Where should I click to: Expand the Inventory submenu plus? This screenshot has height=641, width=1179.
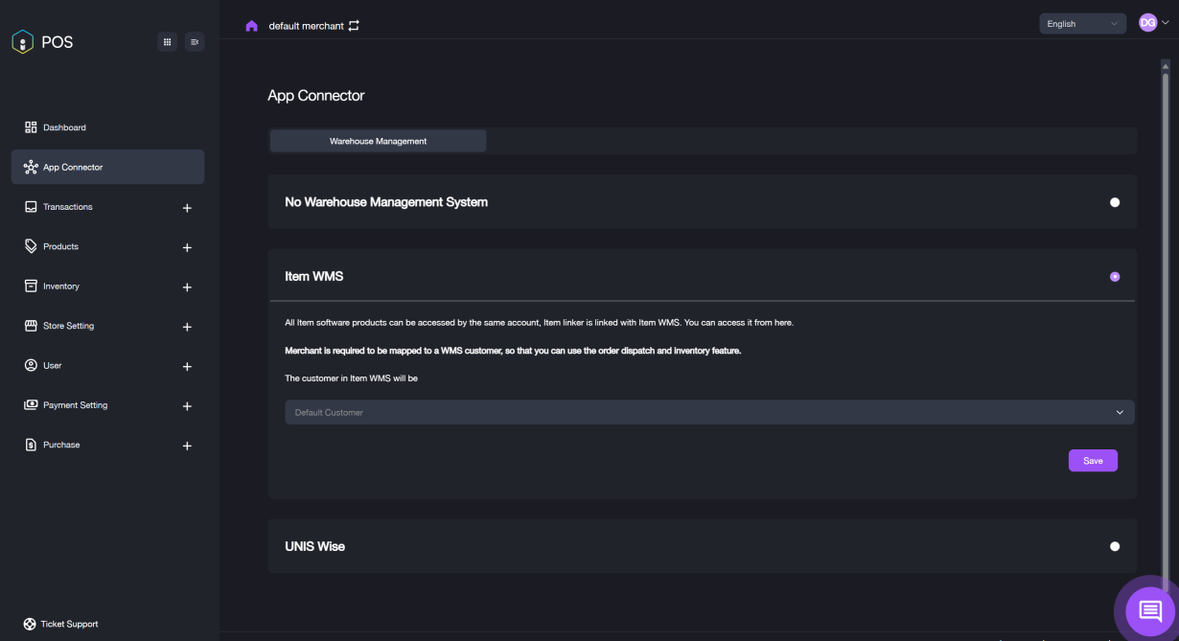point(187,287)
